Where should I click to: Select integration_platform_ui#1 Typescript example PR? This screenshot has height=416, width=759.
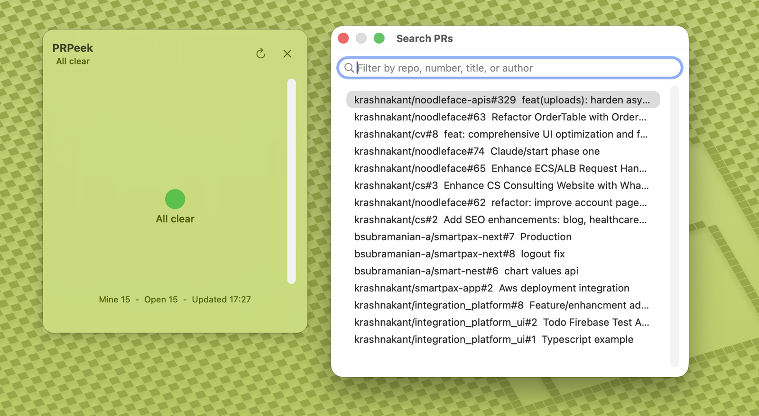[x=503, y=339]
